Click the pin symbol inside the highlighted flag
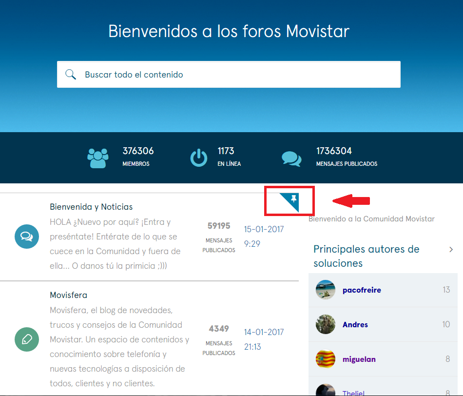Viewport: 463px width, 396px height. pyautogui.click(x=293, y=198)
